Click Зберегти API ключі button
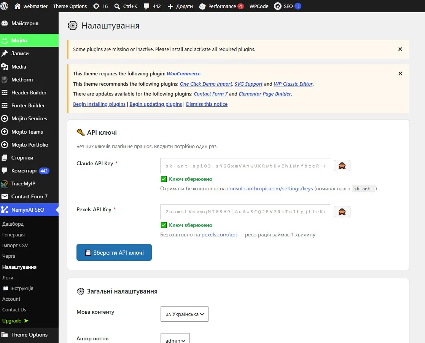The width and height of the screenshot is (425, 343). click(114, 252)
